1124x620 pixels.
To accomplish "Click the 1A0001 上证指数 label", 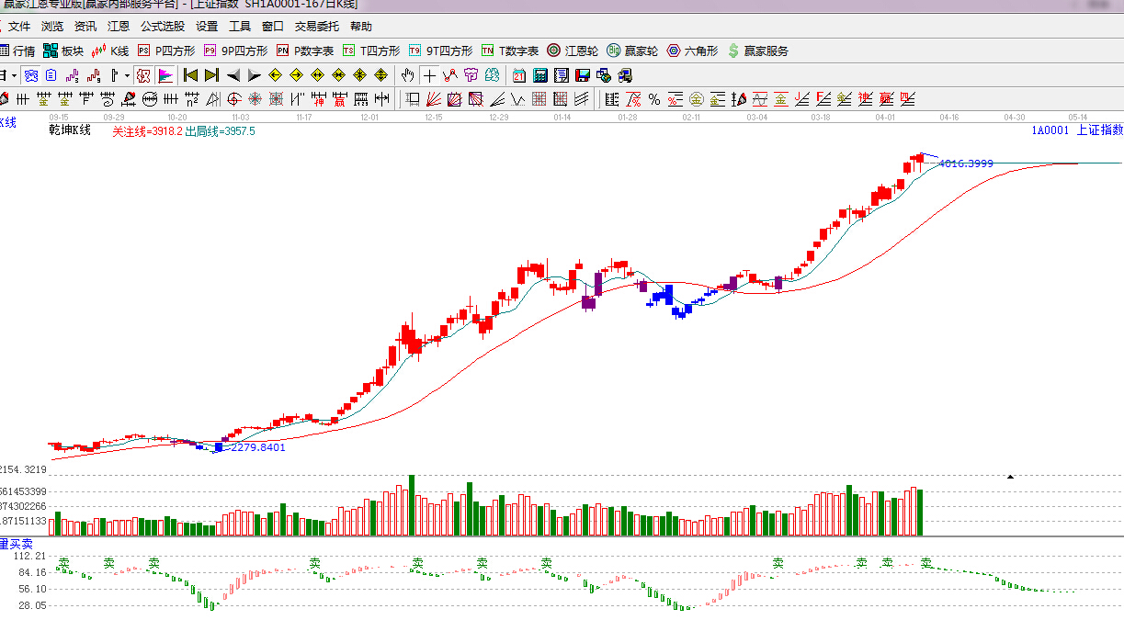I will point(1076,130).
